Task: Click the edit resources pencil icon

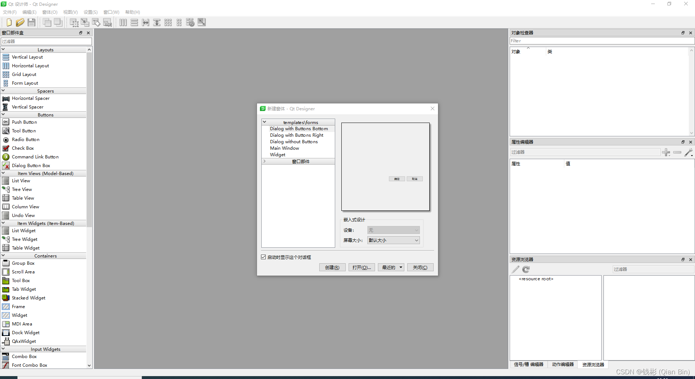Action: click(515, 269)
